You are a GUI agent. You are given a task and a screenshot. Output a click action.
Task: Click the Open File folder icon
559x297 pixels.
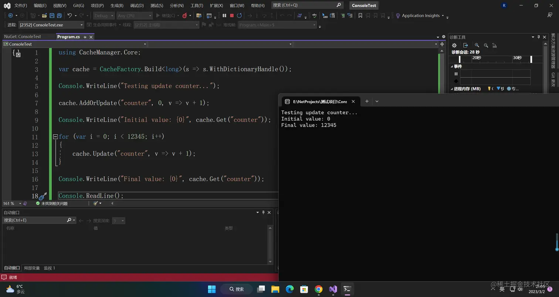pos(44,16)
